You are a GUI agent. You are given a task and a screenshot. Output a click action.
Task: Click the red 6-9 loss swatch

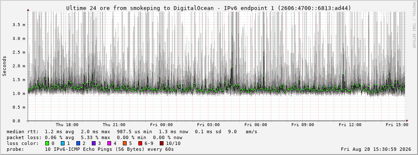pos(140,143)
